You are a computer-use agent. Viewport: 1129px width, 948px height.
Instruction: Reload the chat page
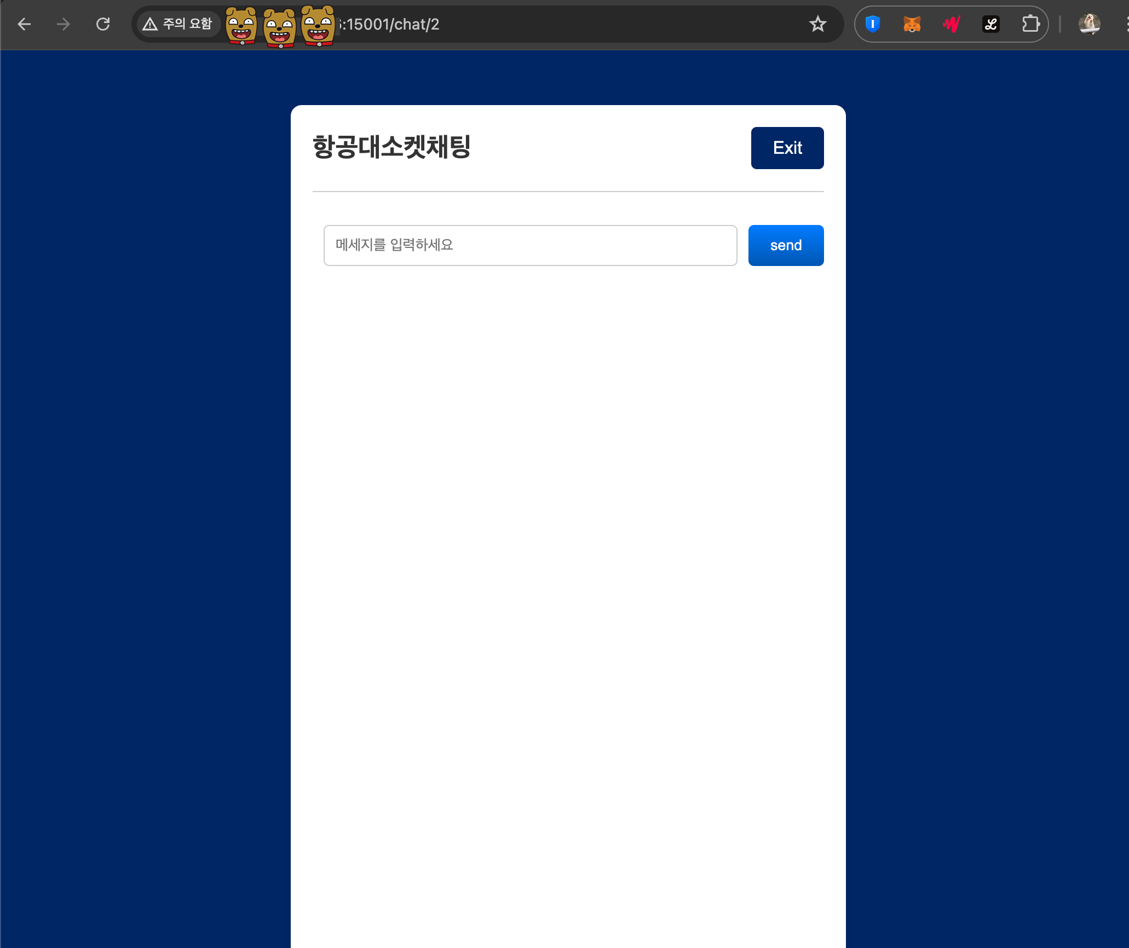coord(103,24)
